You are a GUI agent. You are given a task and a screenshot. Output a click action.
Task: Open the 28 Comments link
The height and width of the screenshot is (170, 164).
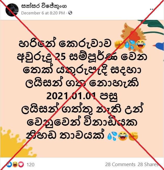pos(120,164)
